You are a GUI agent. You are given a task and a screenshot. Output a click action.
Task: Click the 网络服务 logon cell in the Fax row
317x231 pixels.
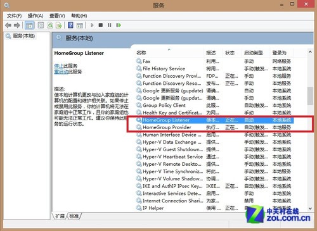click(281, 61)
